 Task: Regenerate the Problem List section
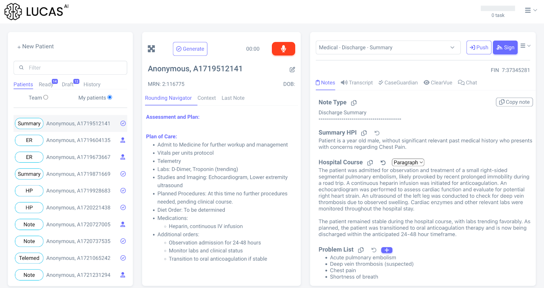374,250
